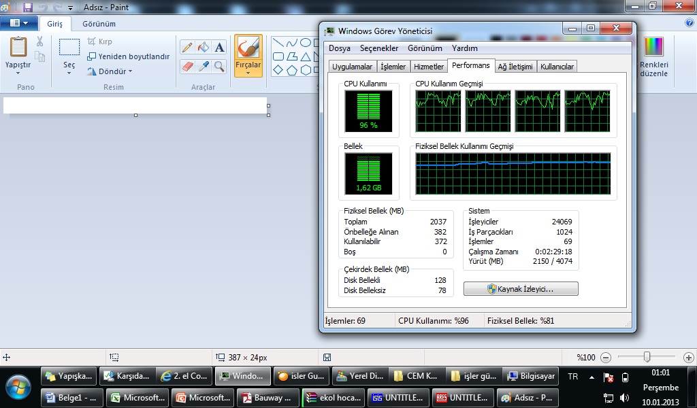Open the Yardım menu
This screenshot has width=697, height=408.
coord(464,48)
